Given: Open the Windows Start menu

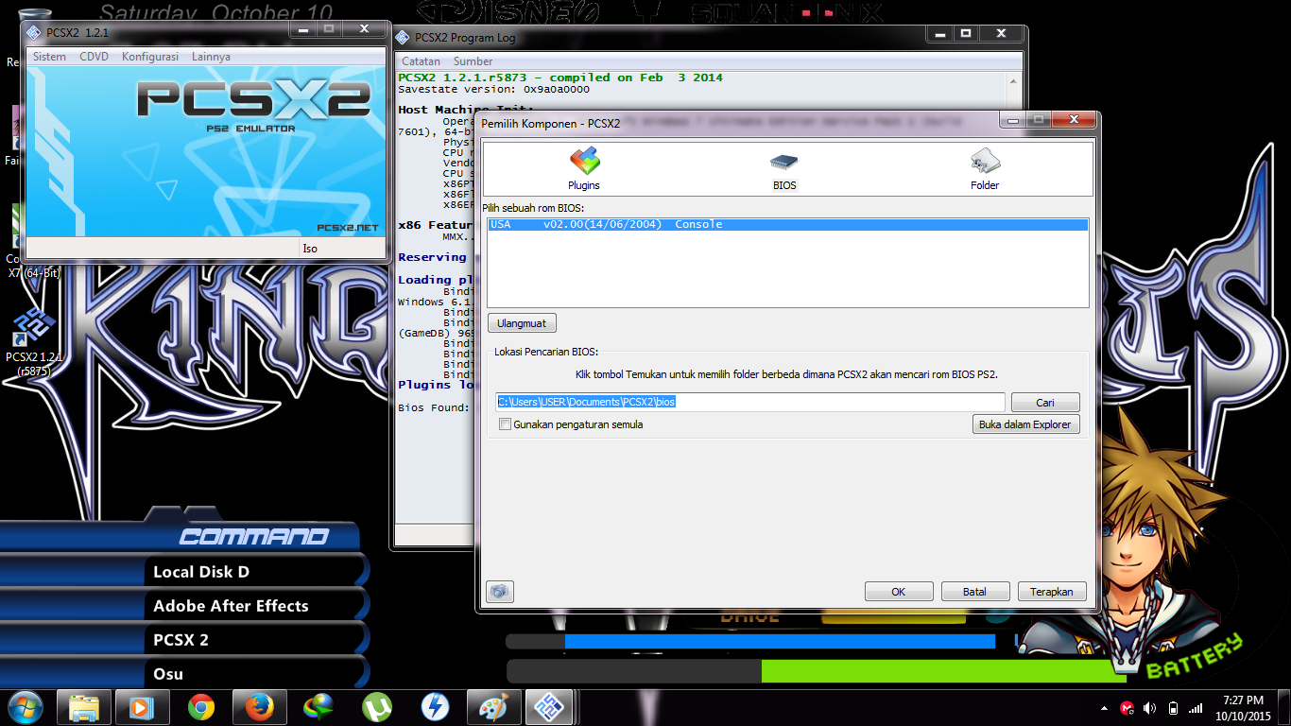Looking at the screenshot, I should click(25, 707).
